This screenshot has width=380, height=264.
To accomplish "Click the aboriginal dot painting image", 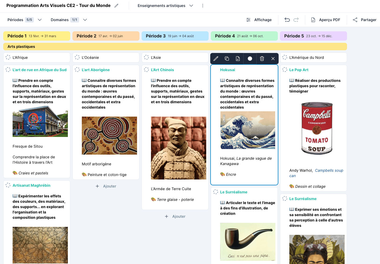I will click(x=109, y=136).
